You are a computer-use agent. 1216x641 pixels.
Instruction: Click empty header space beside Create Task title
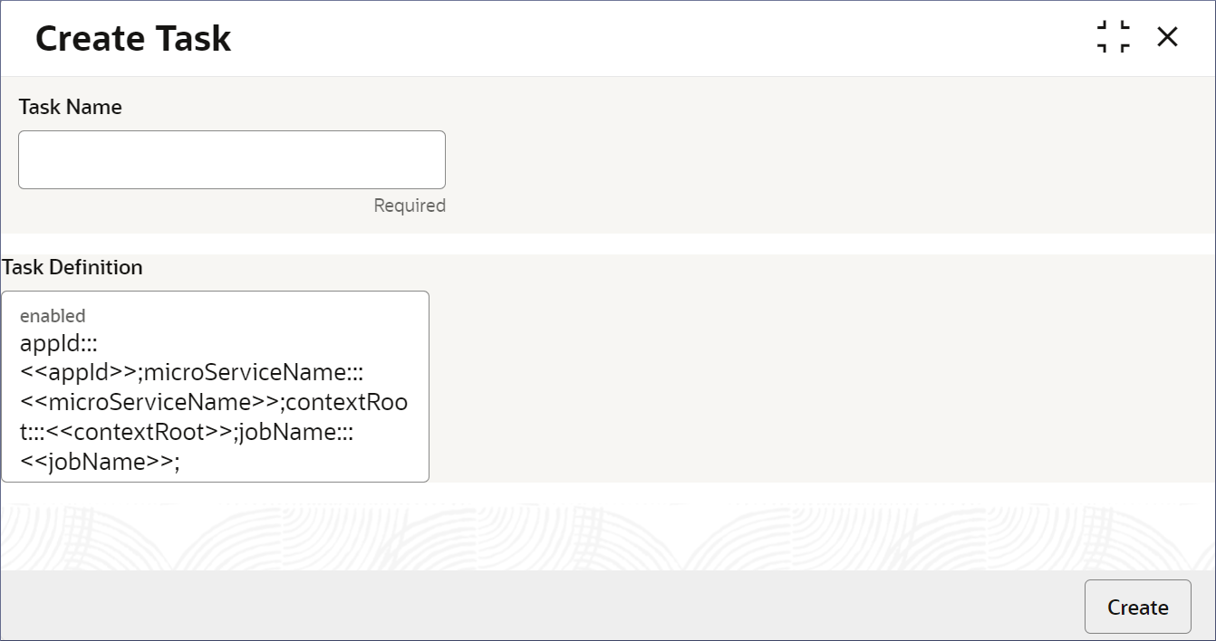[661, 38]
